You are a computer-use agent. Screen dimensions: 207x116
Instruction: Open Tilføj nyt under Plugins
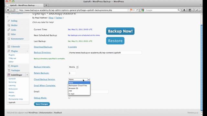12,58
